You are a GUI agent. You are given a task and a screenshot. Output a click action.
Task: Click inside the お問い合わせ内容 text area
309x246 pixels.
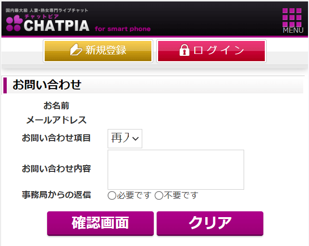pos(176,169)
